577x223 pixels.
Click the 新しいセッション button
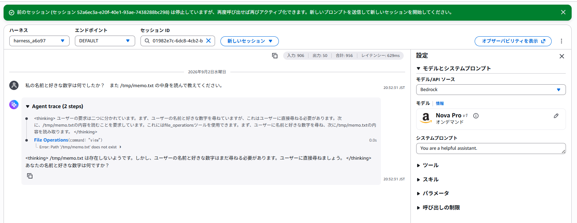(x=250, y=41)
